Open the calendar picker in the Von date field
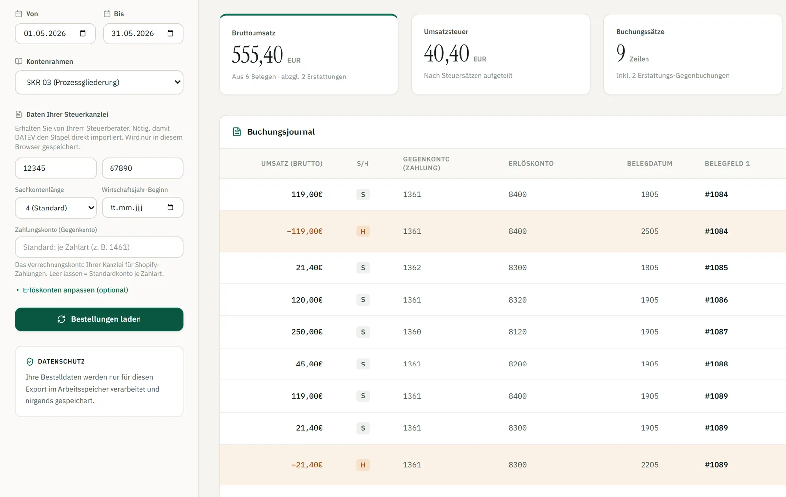Screen dimensions: 786x497 pyautogui.click(x=83, y=33)
